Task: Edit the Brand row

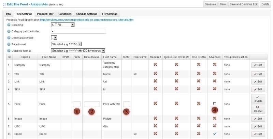Action: tap(258, 134)
